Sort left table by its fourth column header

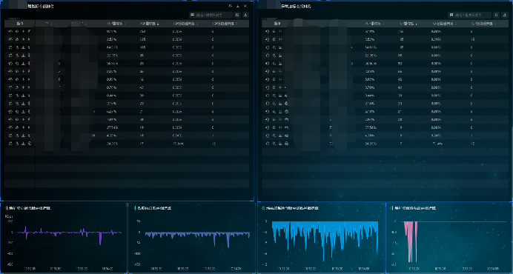(x=116, y=24)
